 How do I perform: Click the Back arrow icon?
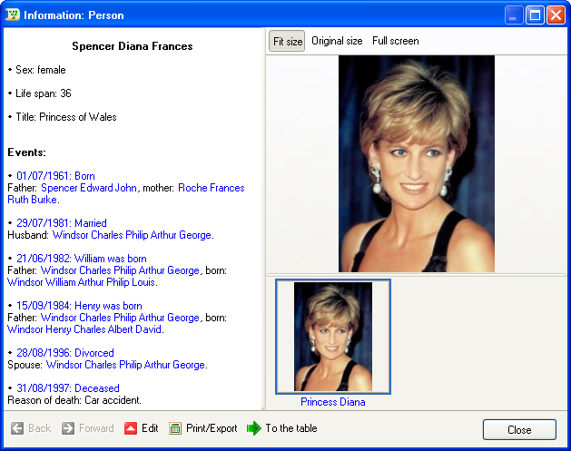(x=17, y=428)
